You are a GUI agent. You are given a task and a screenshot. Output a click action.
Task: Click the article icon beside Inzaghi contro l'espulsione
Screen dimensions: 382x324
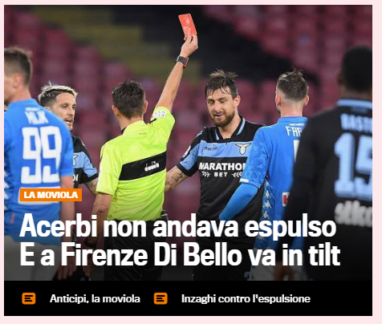[161, 298]
